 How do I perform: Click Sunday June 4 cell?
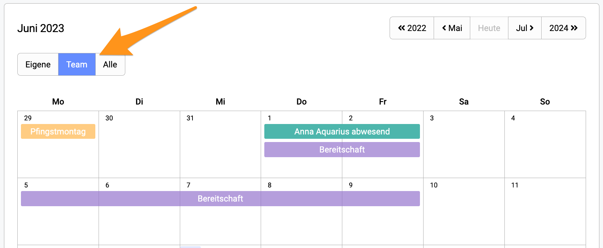pos(545,144)
